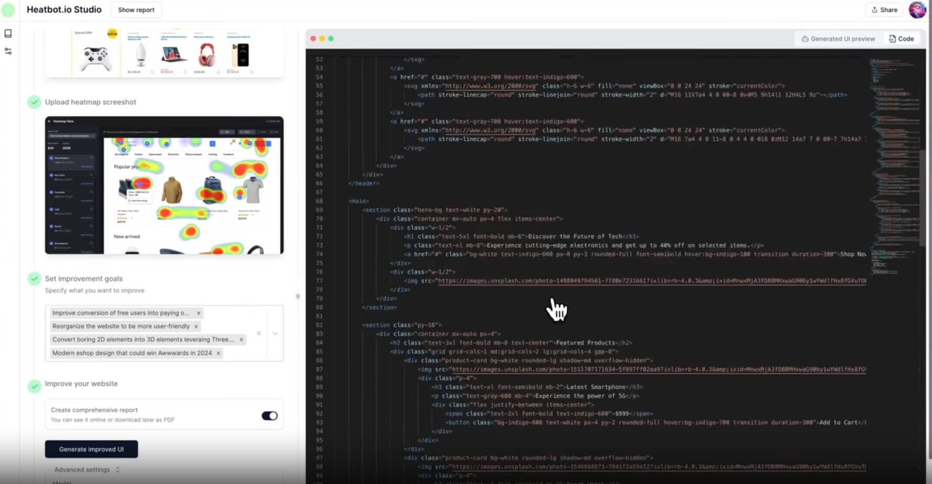Viewport: 932px width, 484px height.
Task: Switch to the Generated UI preview tab
Action: 838,39
